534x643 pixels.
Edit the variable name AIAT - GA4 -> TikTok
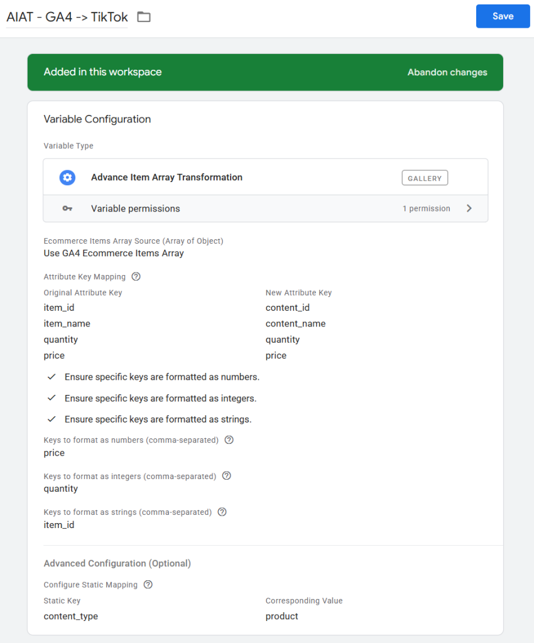coord(67,17)
